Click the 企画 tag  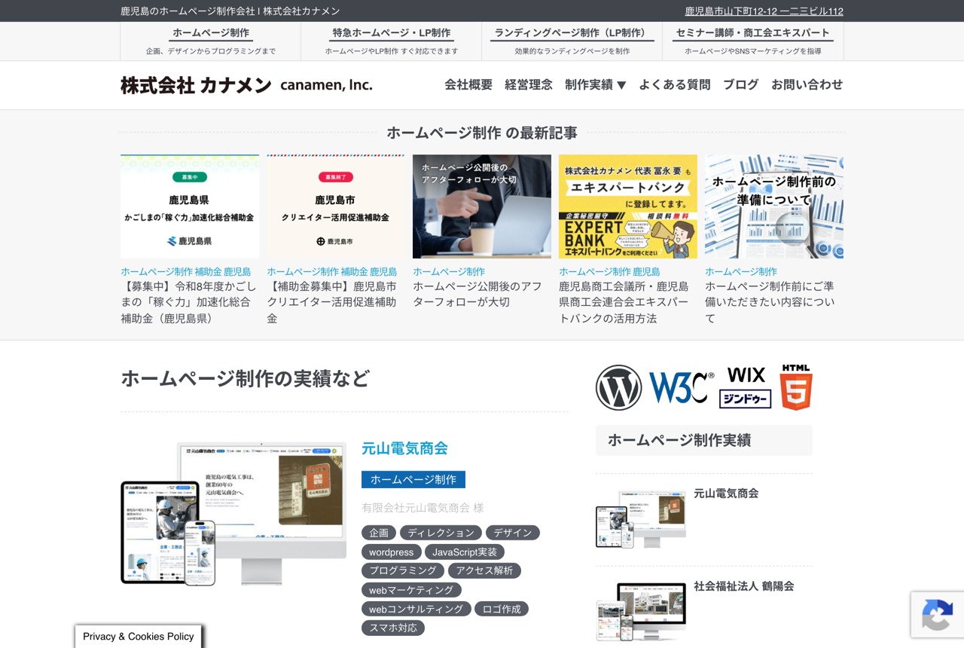(379, 533)
